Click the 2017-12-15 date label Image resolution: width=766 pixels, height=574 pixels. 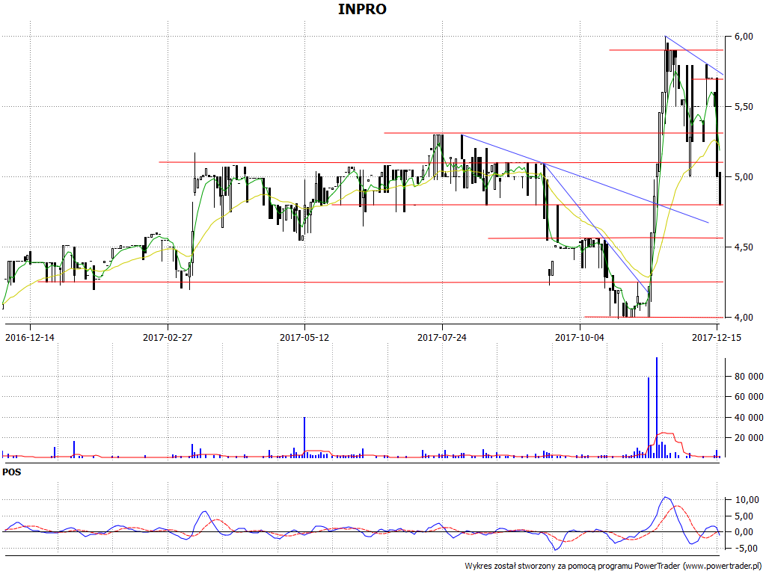click(x=717, y=337)
